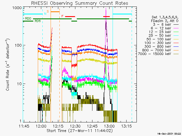Click the cyan night bar at top right
The height and width of the screenshot is (136, 182).
(x=122, y=14)
